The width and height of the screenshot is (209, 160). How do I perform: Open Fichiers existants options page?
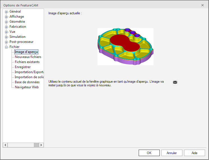27,62
